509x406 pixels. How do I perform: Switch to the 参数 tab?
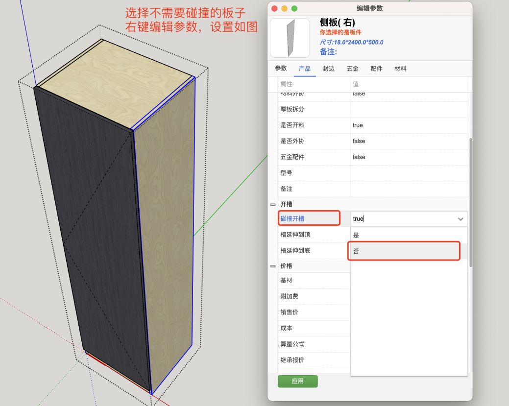[281, 69]
